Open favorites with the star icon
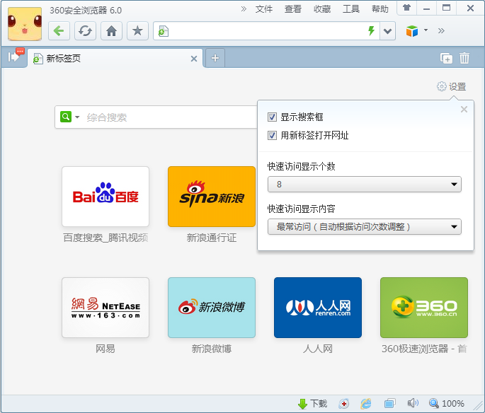The width and height of the screenshot is (485, 413). click(x=137, y=31)
